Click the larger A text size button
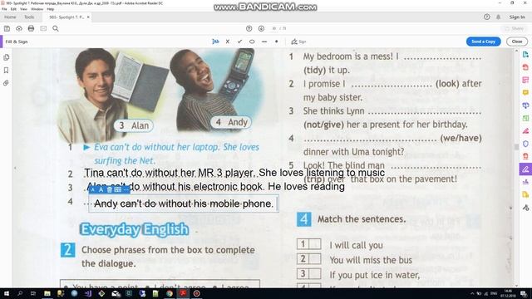Image resolution: width=532 pixels, height=299 pixels. 101,190
